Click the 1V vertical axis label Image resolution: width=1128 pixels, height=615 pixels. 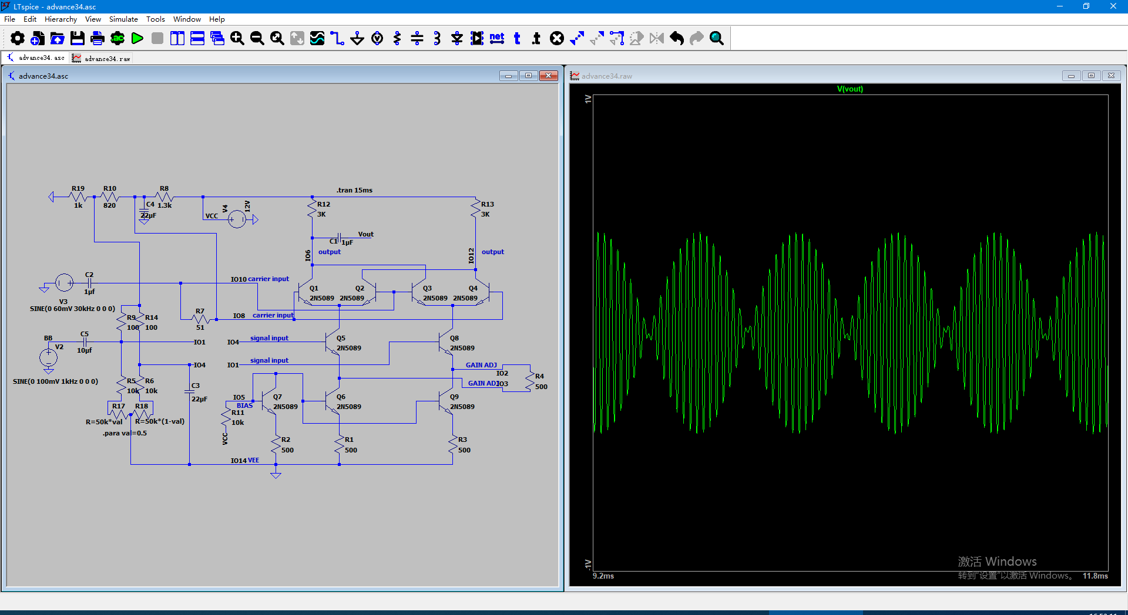(x=587, y=99)
